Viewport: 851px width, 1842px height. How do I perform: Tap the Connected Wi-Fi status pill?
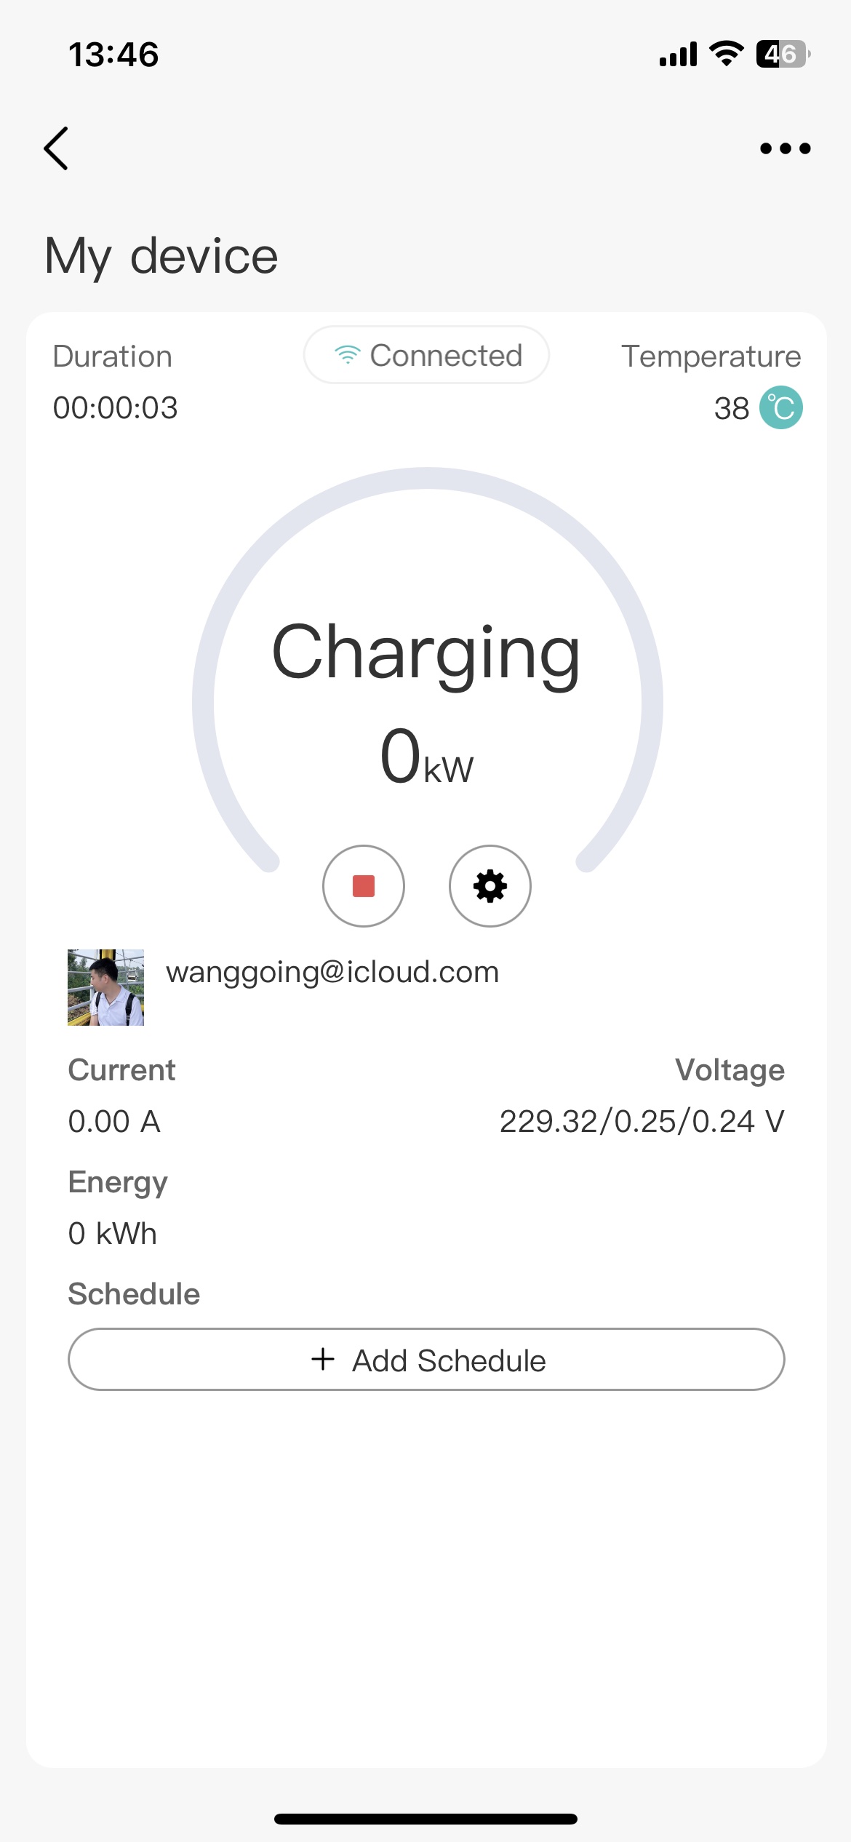(426, 355)
